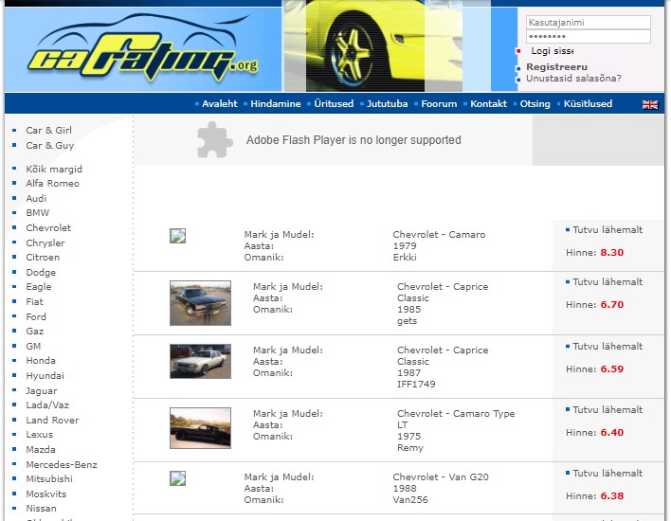Click the broken image icon for Chevrolet Van G20
Viewport: 671px width, 521px height.
coord(177,478)
